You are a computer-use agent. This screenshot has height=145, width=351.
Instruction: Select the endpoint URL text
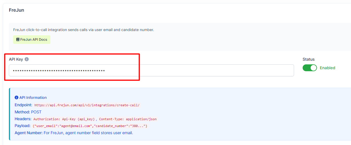[87, 105]
